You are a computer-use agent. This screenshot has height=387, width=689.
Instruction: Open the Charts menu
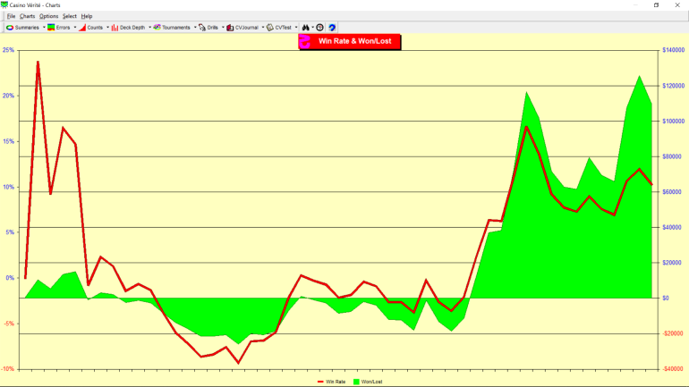[x=28, y=16]
